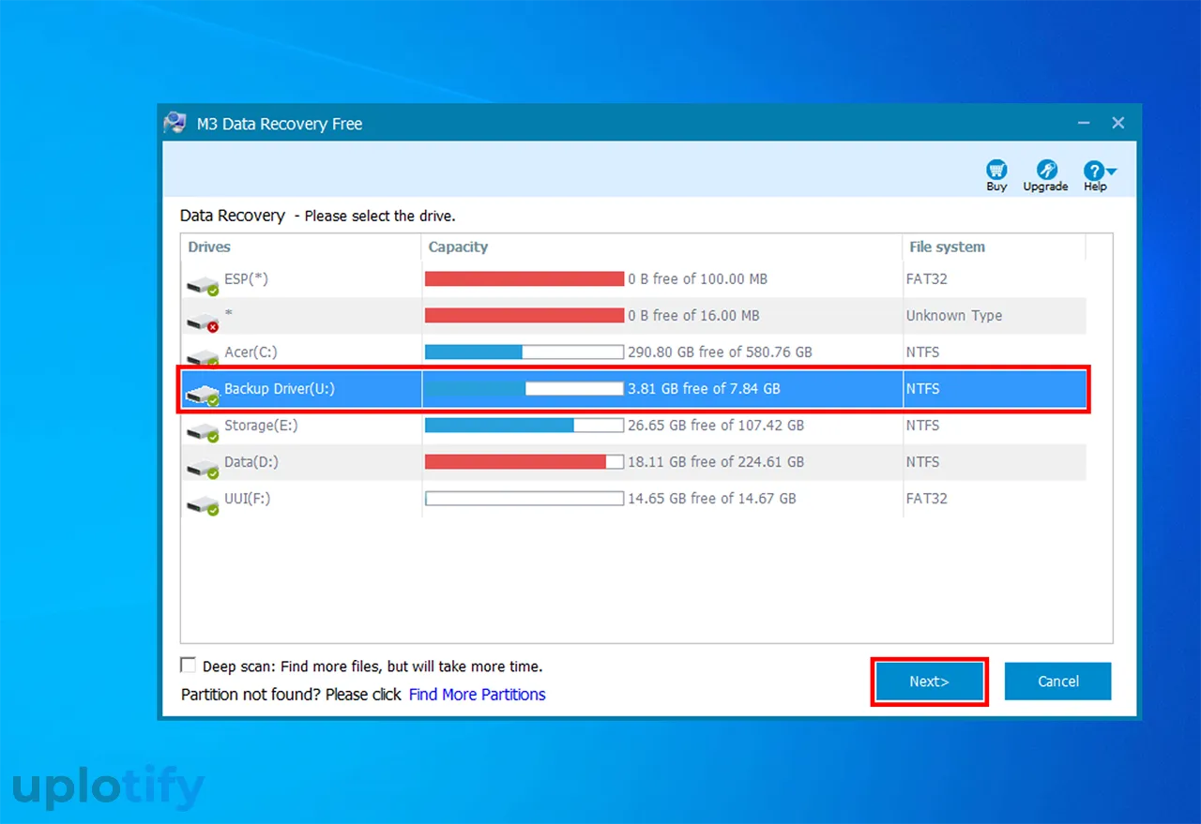The width and height of the screenshot is (1201, 824).
Task: Minimize the M3 Data Recovery window
Action: pyautogui.click(x=1085, y=123)
